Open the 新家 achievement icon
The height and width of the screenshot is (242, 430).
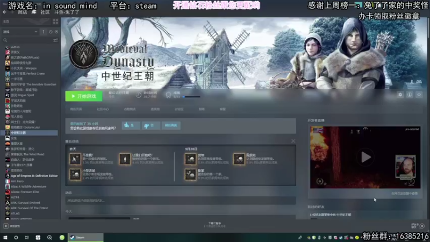(x=190, y=174)
